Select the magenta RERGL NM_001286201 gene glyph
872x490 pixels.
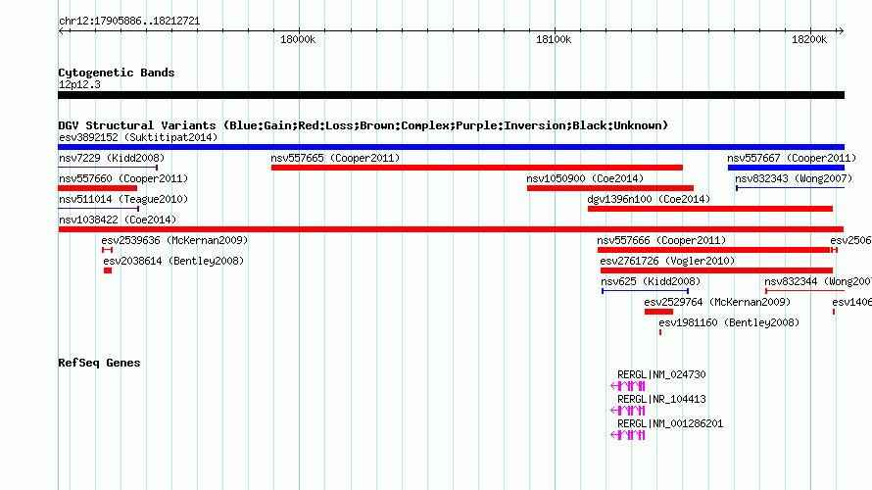click(628, 435)
